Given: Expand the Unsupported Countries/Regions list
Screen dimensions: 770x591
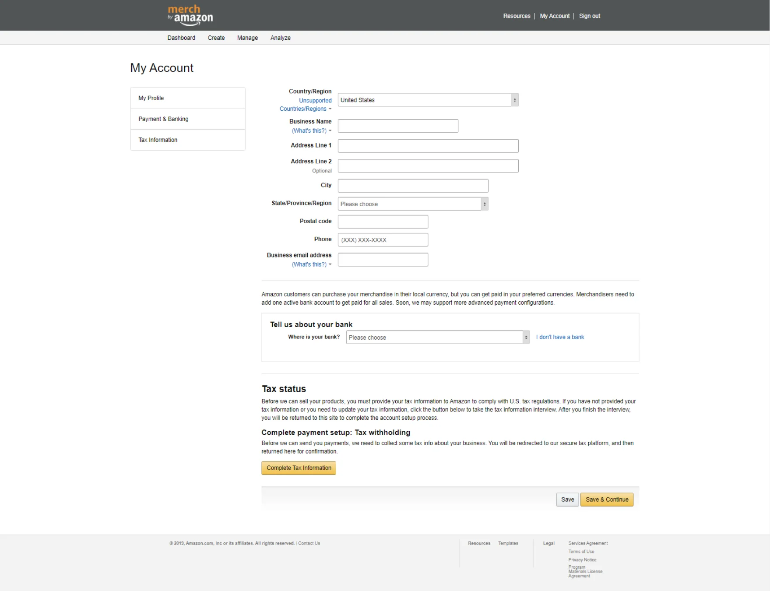Looking at the screenshot, I should (x=305, y=105).
